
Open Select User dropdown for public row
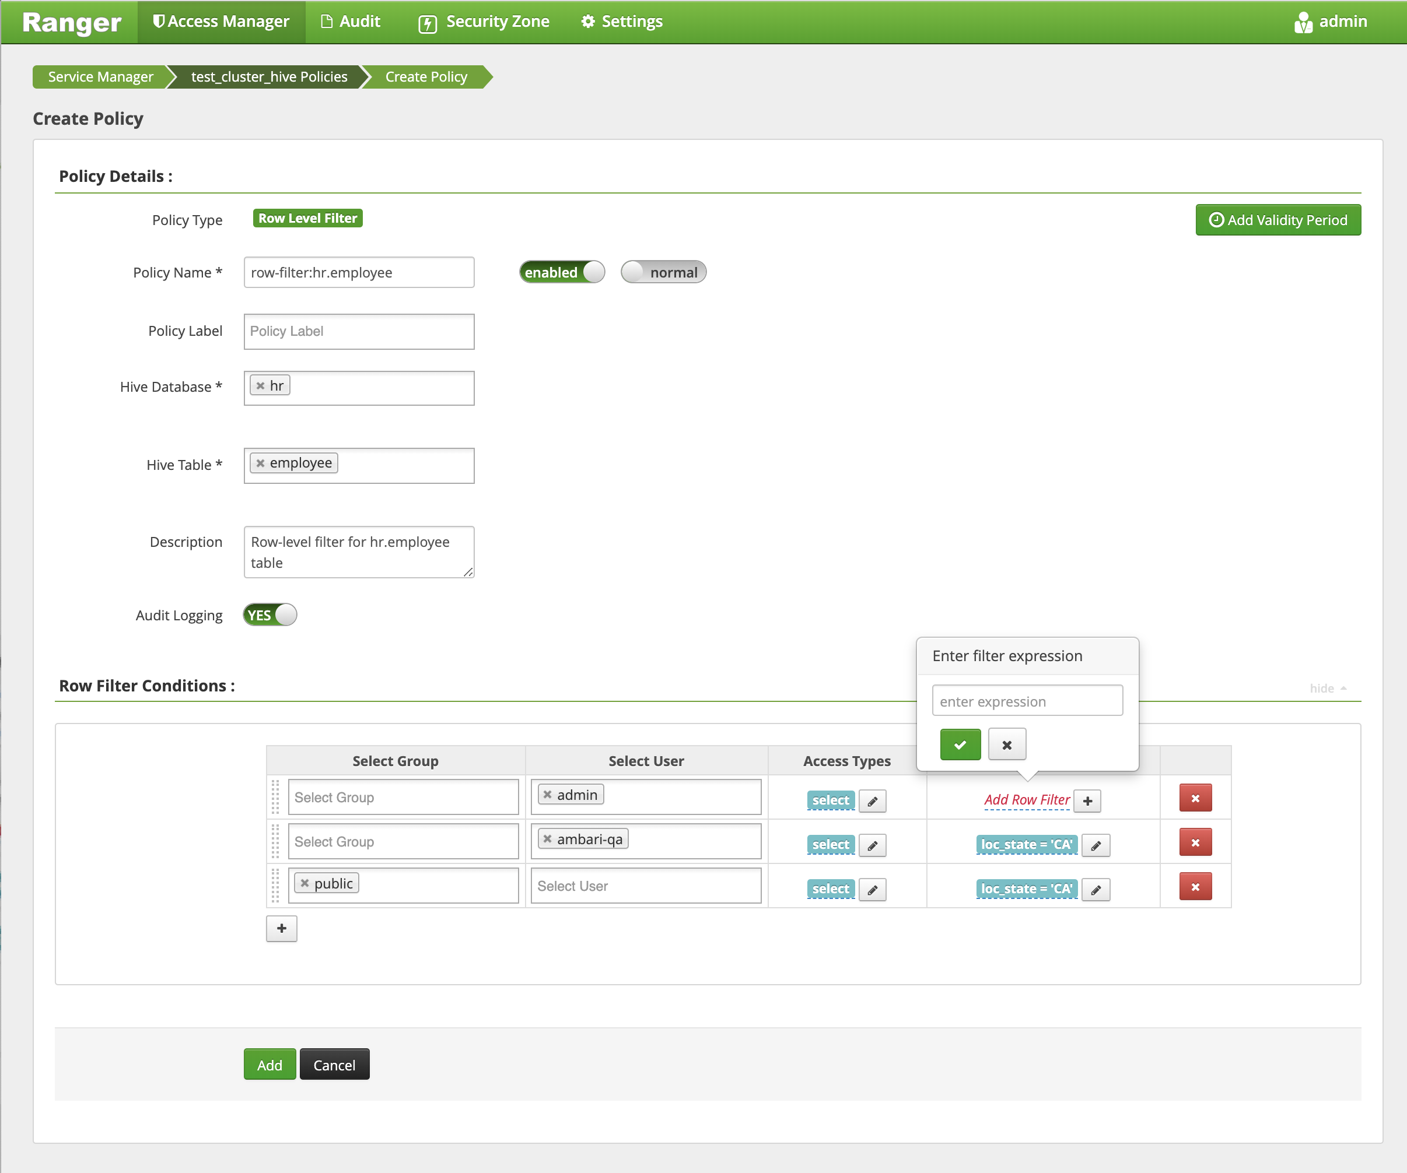[x=645, y=886]
